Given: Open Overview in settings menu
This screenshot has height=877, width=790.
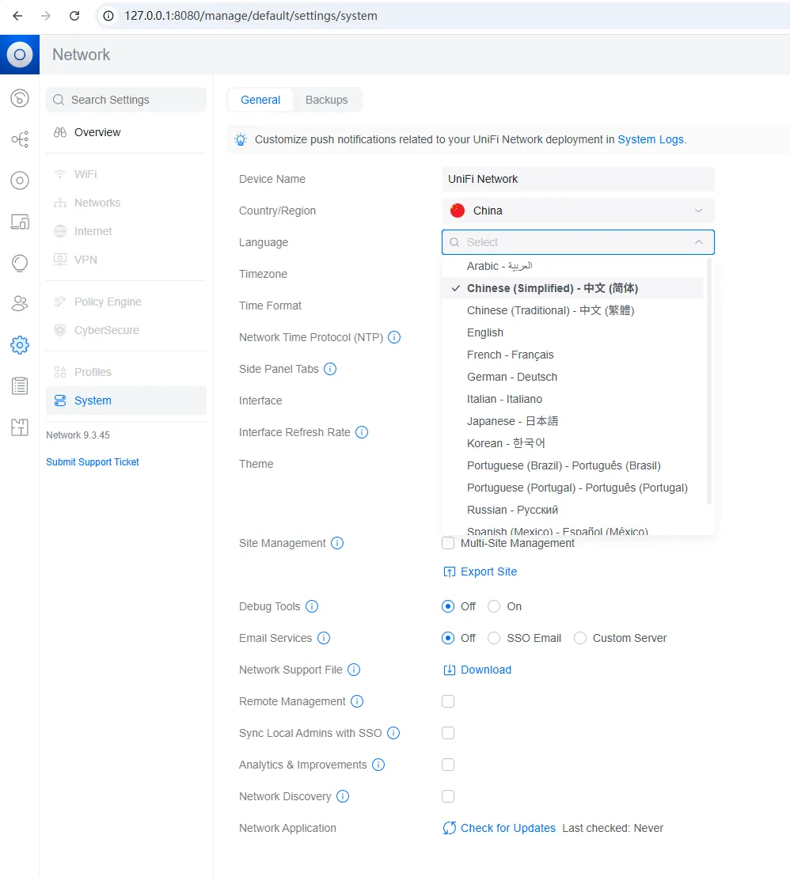Looking at the screenshot, I should 126,132.
